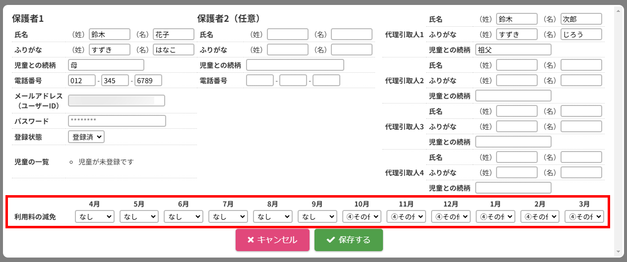Select the 7月 fee reduction dropdown
The width and height of the screenshot is (627, 262).
(228, 216)
